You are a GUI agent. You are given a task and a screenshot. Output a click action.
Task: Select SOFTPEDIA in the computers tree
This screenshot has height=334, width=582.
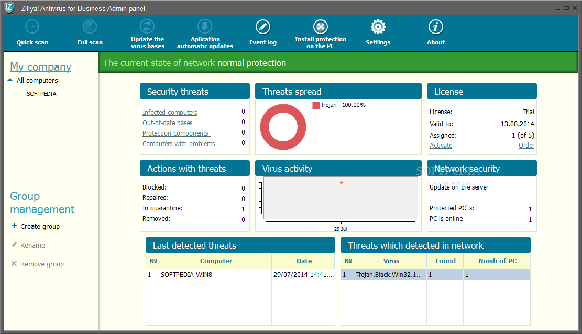click(41, 94)
